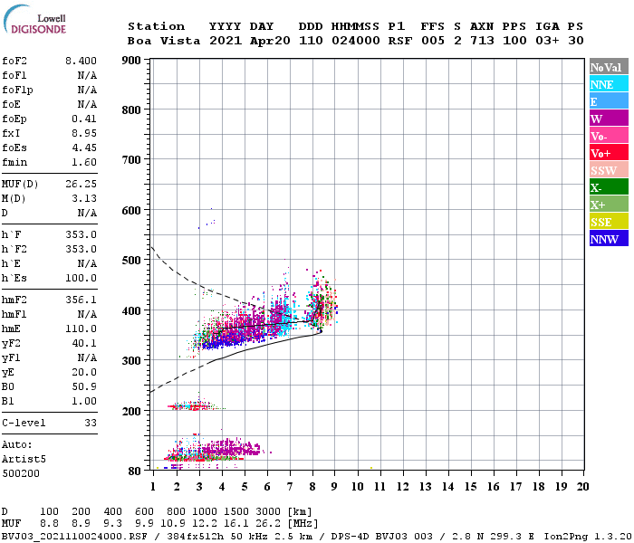Click the MUF(D) value 26.25
Image resolution: width=634 pixels, height=543 pixels.
81,185
